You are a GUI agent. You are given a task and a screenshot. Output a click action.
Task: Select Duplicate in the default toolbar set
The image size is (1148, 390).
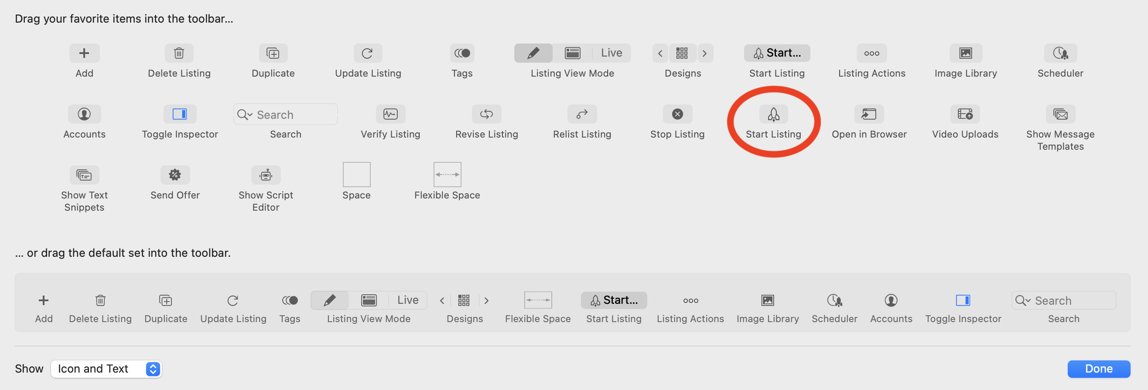166,301
